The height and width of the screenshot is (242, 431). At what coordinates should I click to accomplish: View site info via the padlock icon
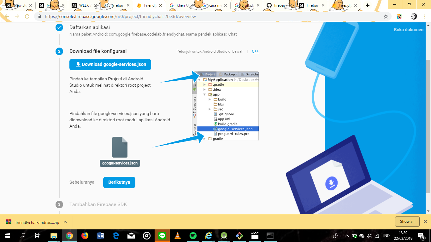click(39, 16)
